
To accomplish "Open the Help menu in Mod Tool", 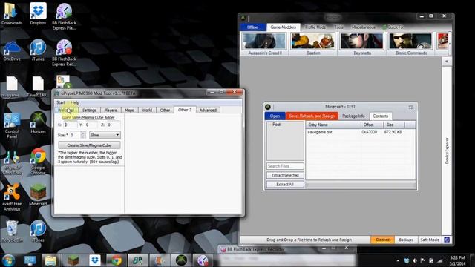I will click(x=75, y=102).
